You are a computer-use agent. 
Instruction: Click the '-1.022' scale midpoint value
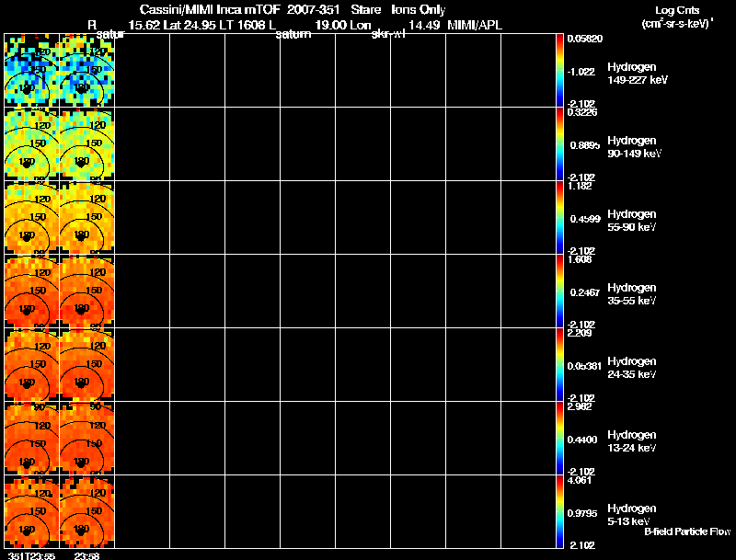[581, 72]
